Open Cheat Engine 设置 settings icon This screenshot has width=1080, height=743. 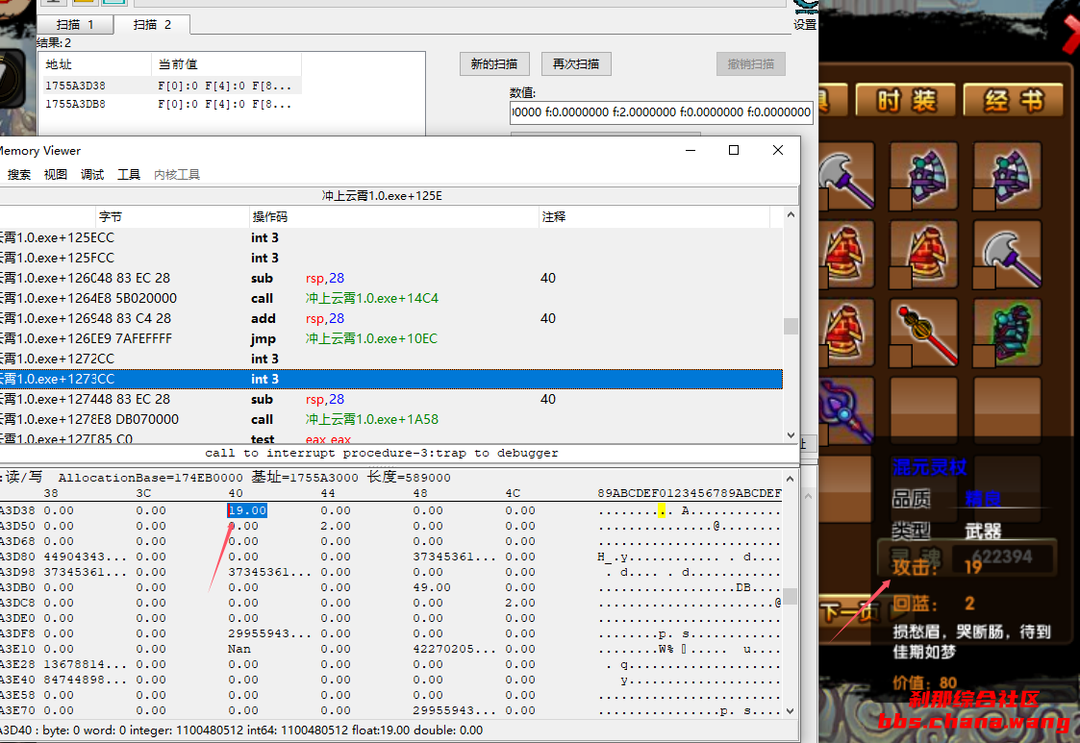point(805,16)
